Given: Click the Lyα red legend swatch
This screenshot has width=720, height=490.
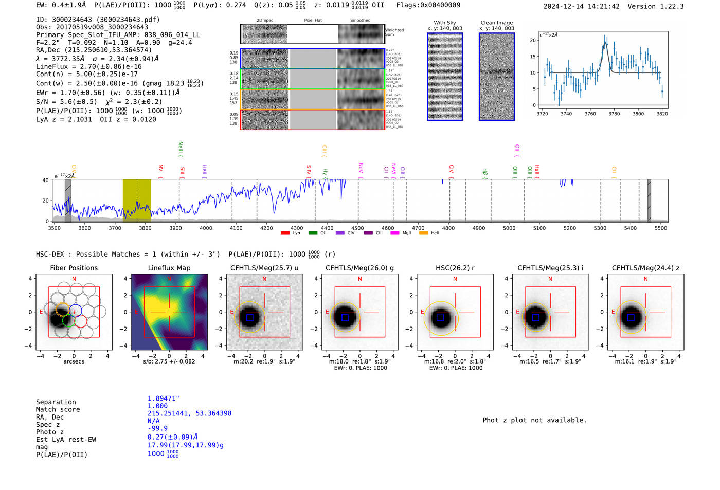Looking at the screenshot, I should click(x=285, y=233).
